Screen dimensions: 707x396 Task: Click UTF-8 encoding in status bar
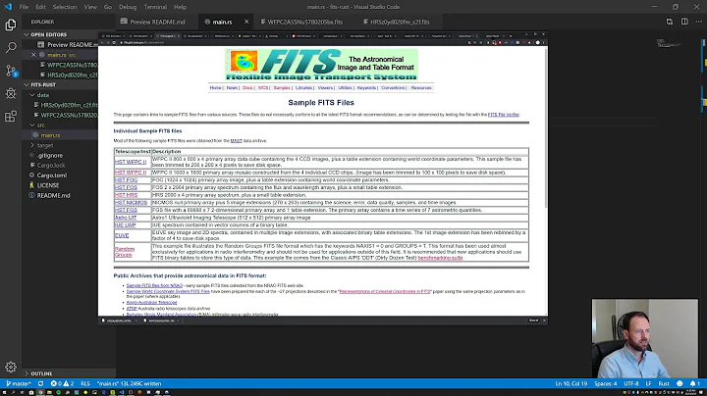[631, 383]
